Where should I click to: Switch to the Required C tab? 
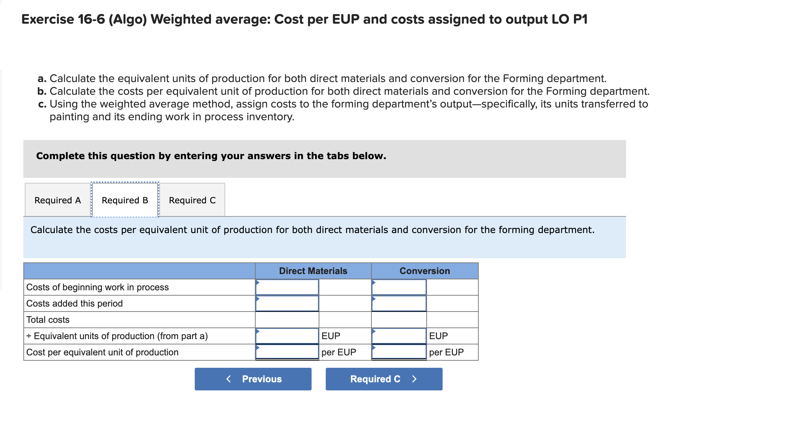point(192,200)
